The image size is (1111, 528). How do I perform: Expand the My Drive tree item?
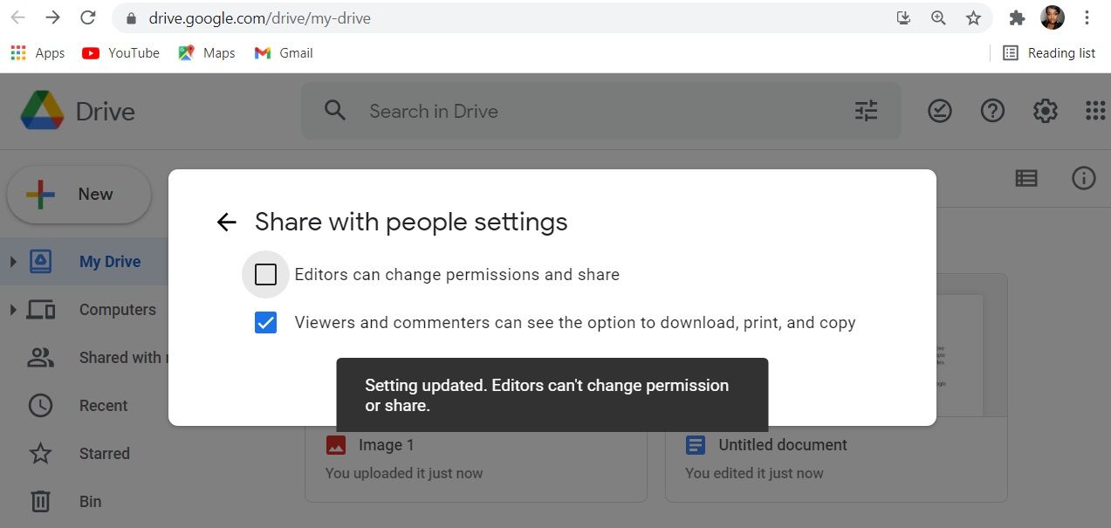[12, 261]
